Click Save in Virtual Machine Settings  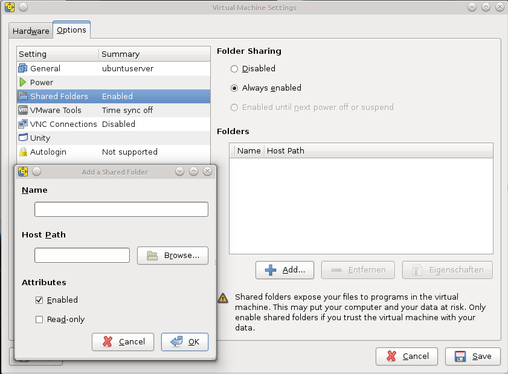pyautogui.click(x=473, y=356)
